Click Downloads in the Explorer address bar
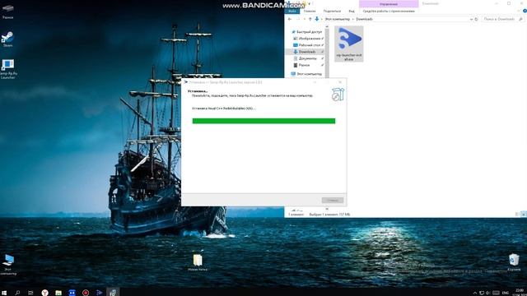 [x=364, y=19]
